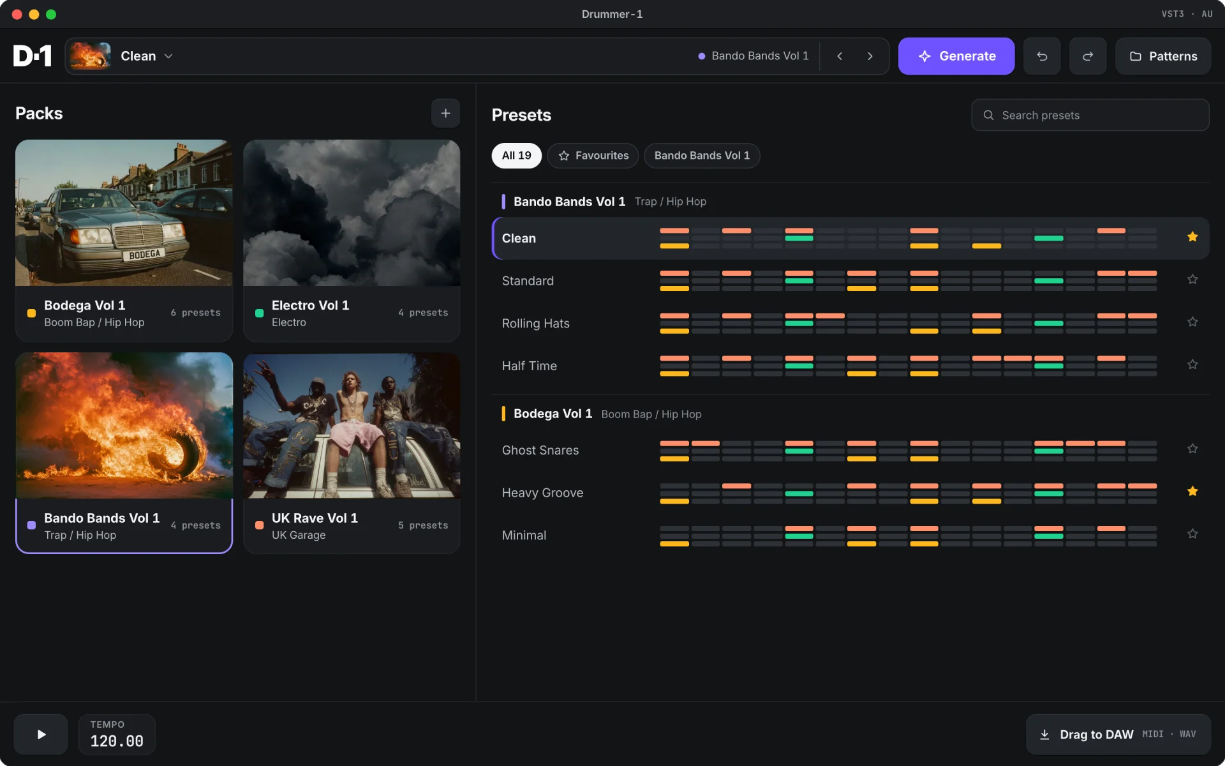The image size is (1225, 766).
Task: Select the Bando Bands Vol 1 pack card
Action: coord(124,453)
